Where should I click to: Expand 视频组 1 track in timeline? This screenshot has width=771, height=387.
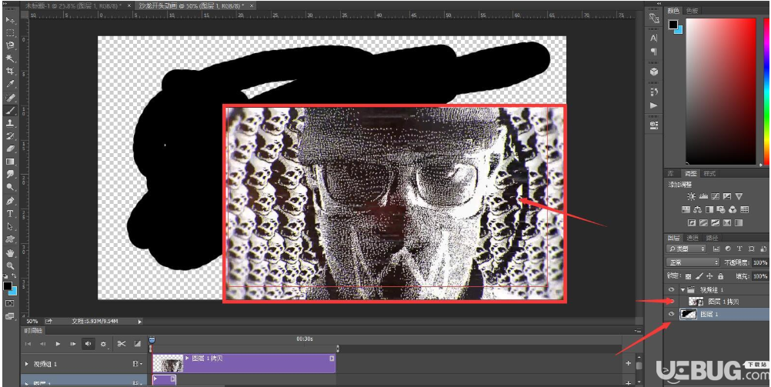27,364
